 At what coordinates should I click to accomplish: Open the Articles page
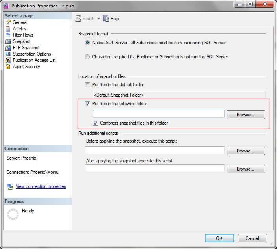(x=19, y=29)
